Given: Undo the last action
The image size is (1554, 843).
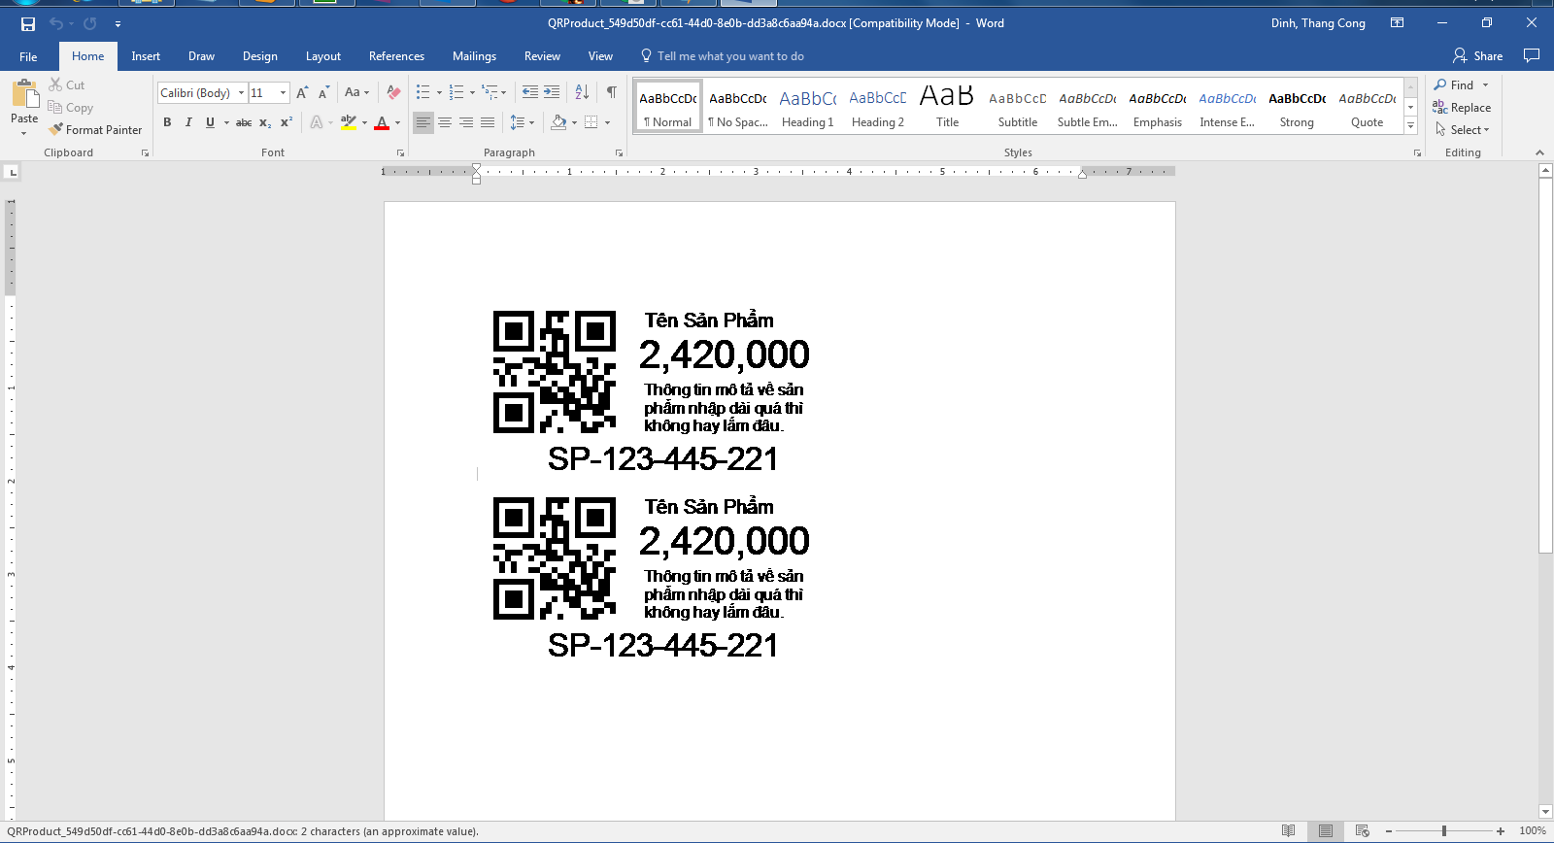Looking at the screenshot, I should [56, 23].
